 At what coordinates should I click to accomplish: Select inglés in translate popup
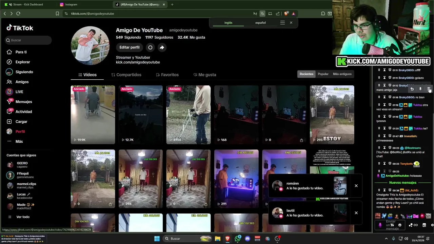[228, 23]
